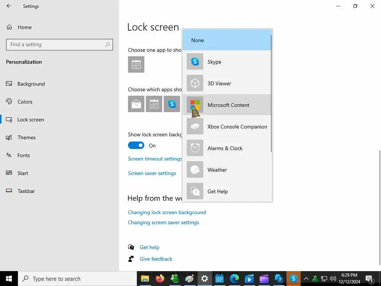
Task: Click the Get Help icon in list
Action: click(195, 191)
